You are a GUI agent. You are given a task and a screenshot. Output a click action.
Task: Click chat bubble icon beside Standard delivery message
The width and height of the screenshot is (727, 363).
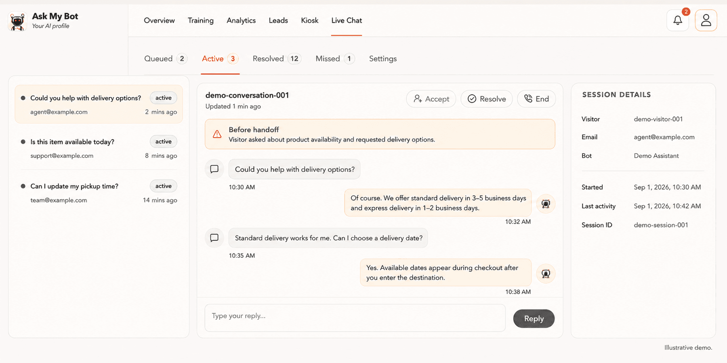coord(214,238)
